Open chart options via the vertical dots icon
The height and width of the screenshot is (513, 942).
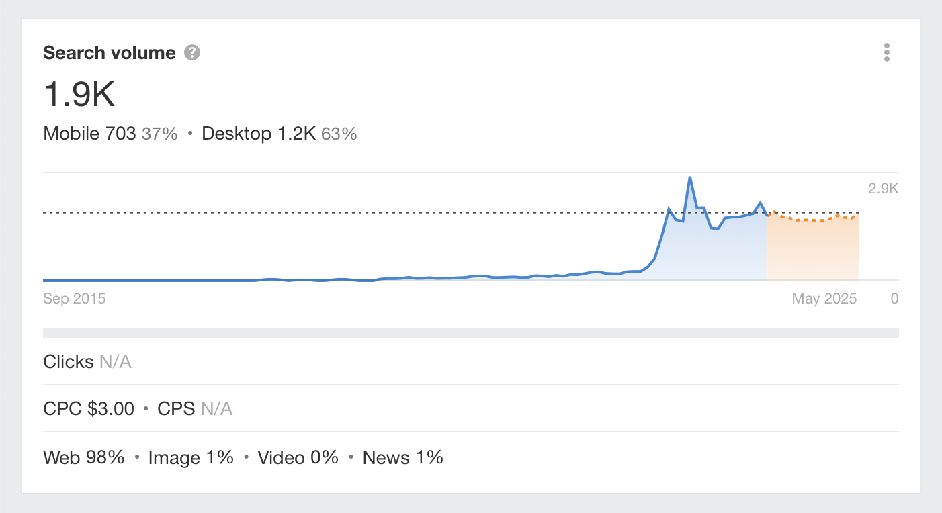pyautogui.click(x=886, y=52)
